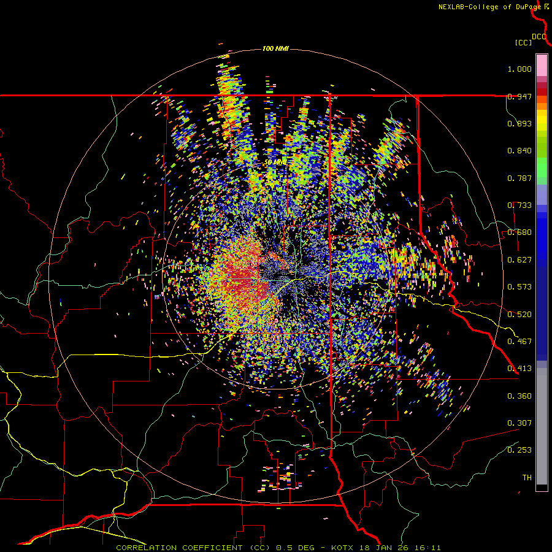The height and width of the screenshot is (552, 552).
Task: Select the 0.253 scale label
Action: tap(519, 450)
